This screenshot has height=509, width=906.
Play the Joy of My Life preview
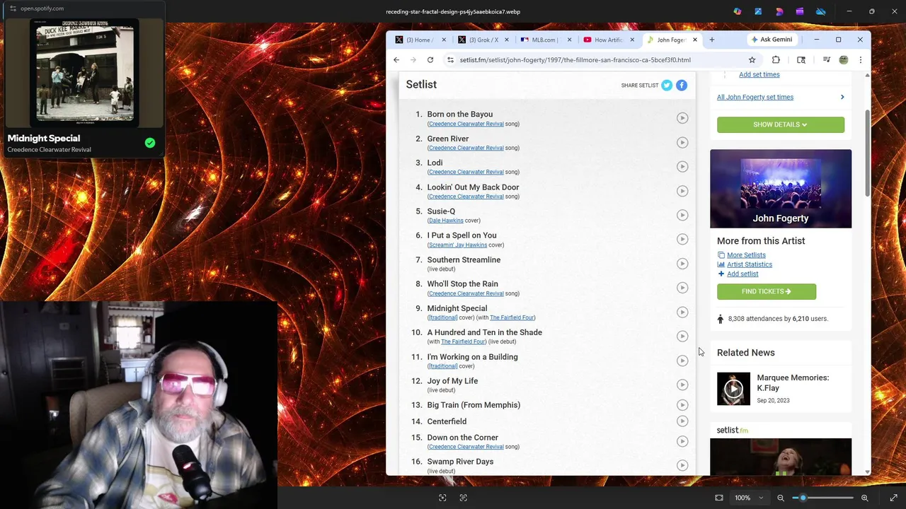(x=682, y=385)
